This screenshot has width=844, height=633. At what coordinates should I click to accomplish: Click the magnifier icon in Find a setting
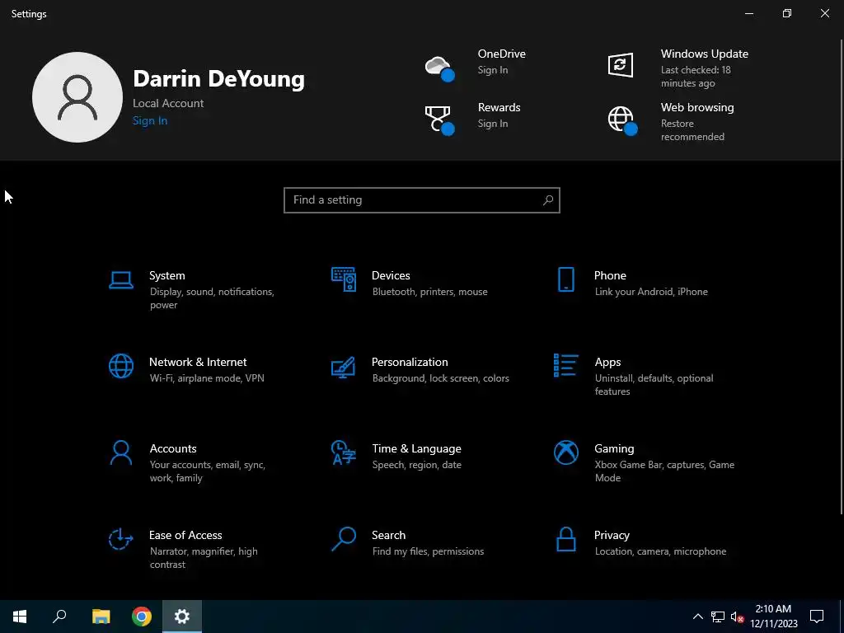[548, 200]
